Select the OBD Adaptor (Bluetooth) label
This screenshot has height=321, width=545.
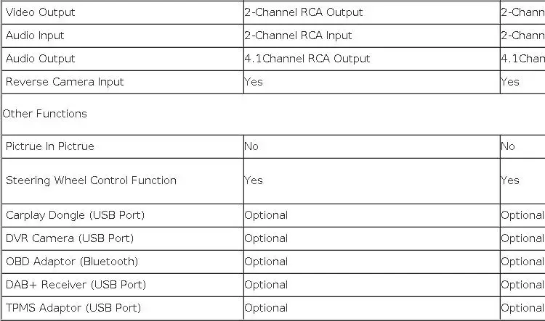[x=71, y=262]
